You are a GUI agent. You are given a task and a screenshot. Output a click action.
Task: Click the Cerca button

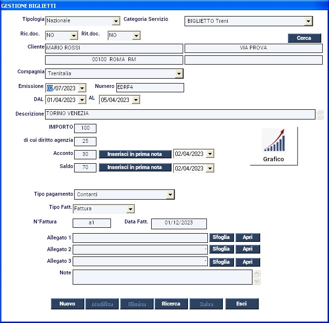pyautogui.click(x=304, y=38)
